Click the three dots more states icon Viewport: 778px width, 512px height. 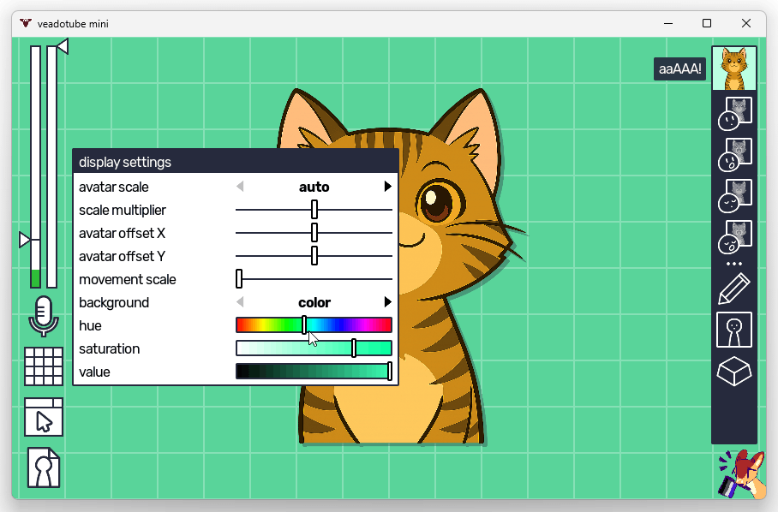pos(734,264)
